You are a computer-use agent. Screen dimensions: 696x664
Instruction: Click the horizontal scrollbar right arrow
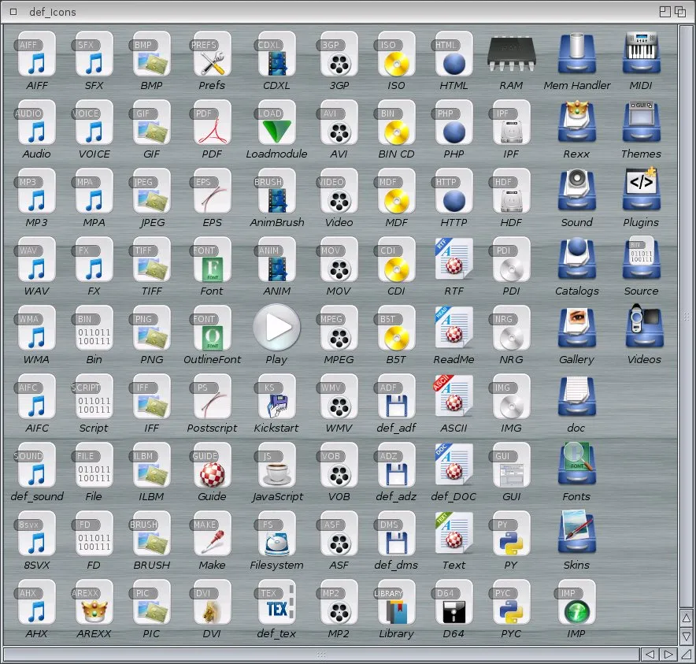668,655
